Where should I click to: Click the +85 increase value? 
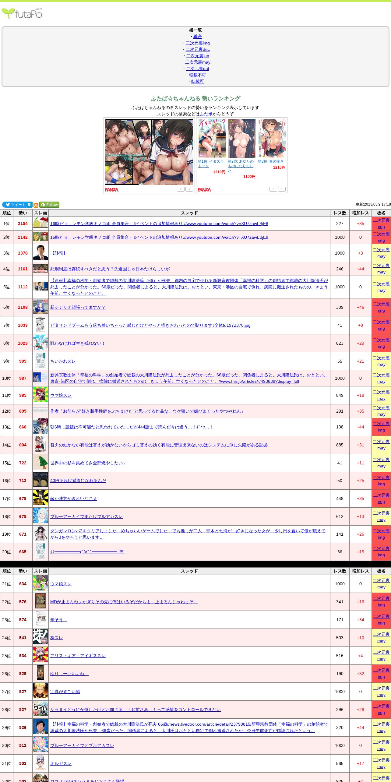pos(361,224)
